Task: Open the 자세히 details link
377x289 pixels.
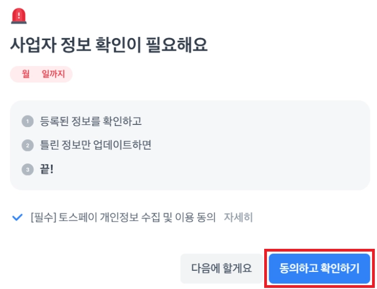Action: (238, 217)
